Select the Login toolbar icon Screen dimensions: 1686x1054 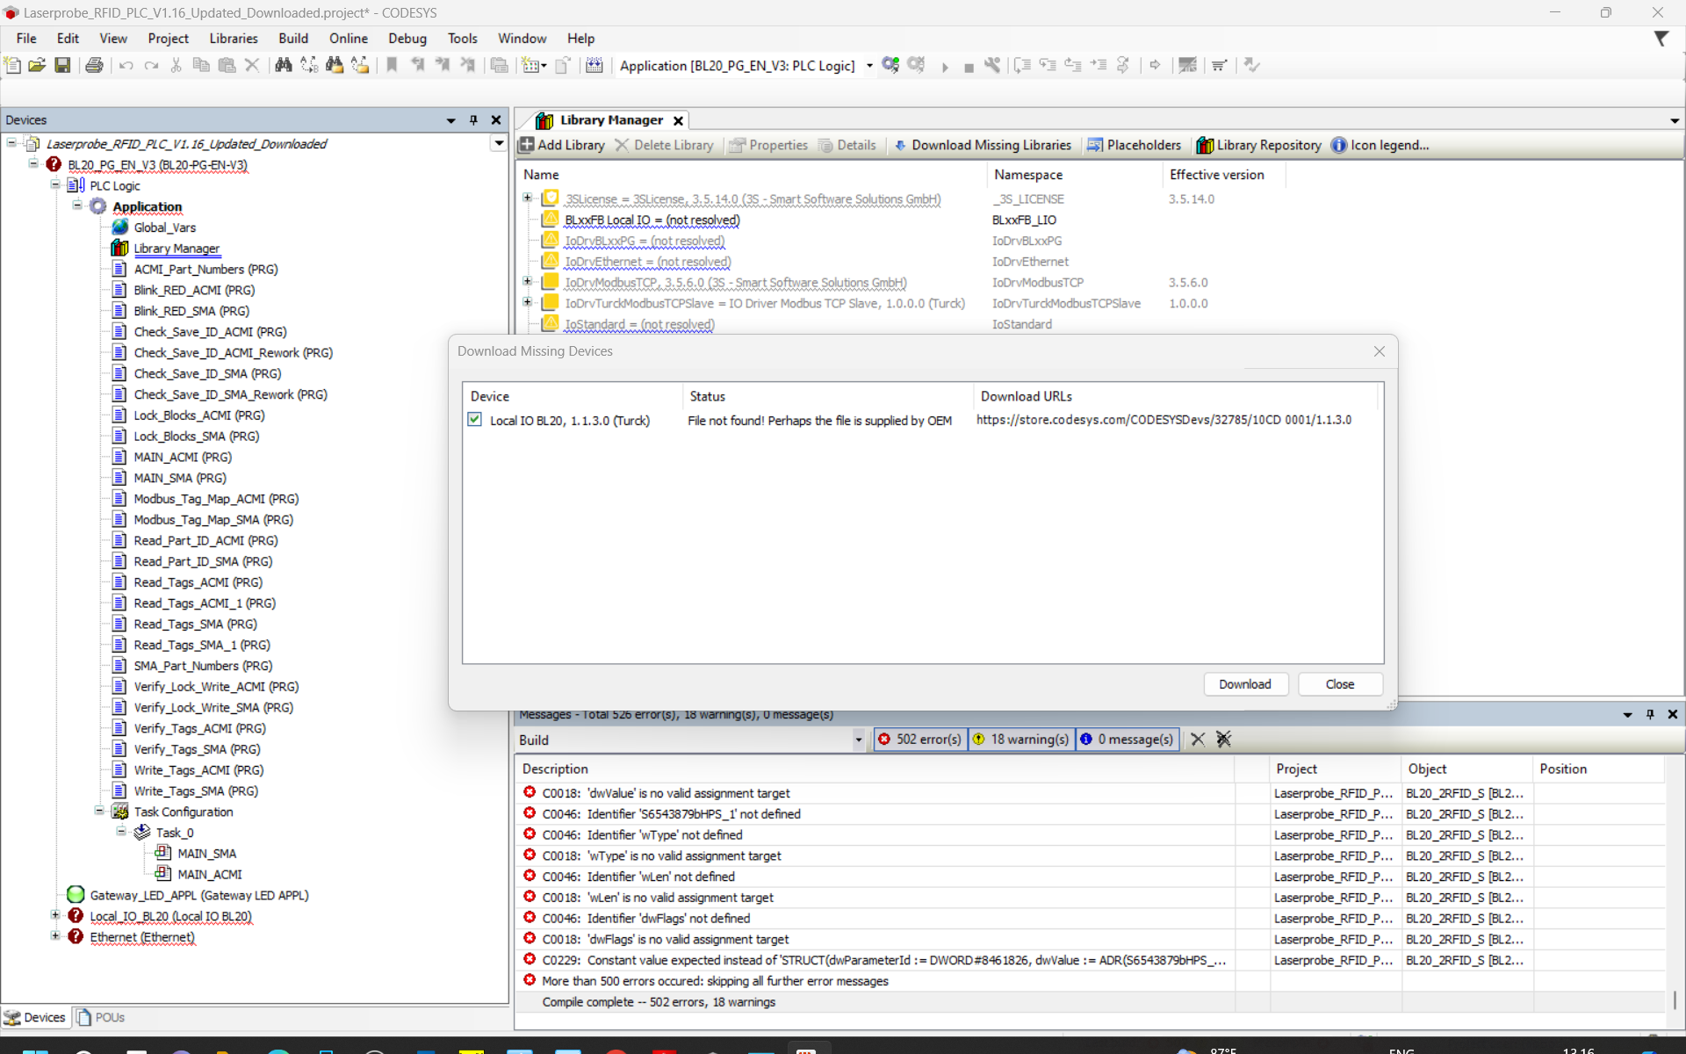click(x=890, y=65)
